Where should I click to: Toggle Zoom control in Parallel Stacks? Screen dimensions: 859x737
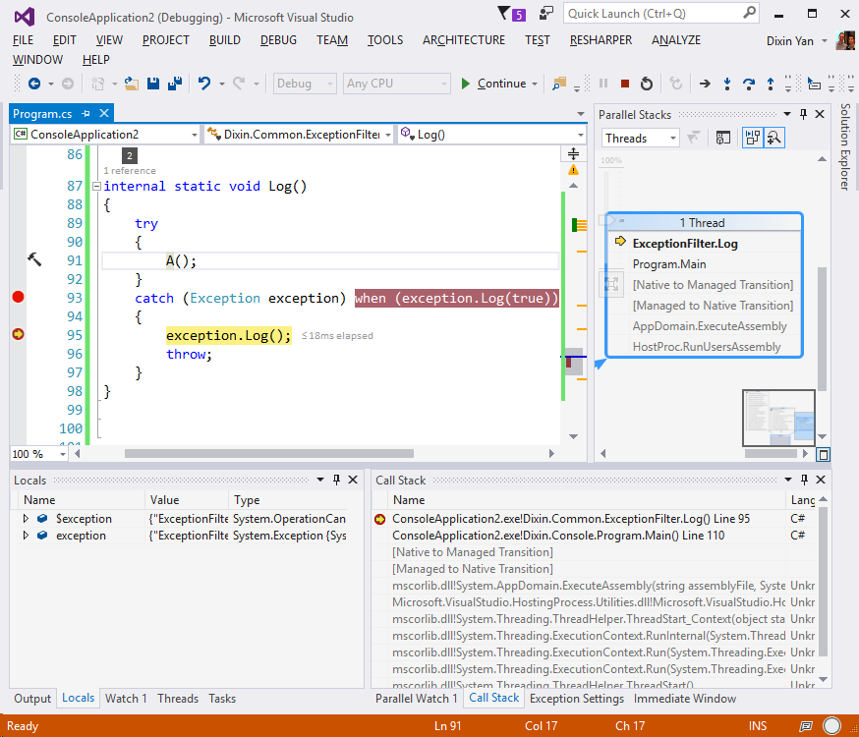click(774, 138)
